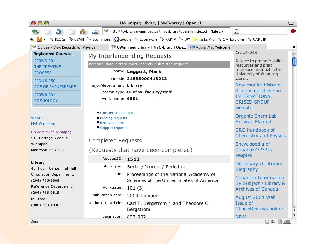The width and height of the screenshot is (325, 244).
Task: Click the red Camino throbber icon
Action: [x=293, y=31]
